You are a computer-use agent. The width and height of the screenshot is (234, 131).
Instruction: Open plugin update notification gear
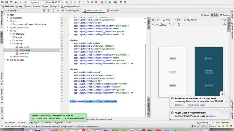pos(222,112)
